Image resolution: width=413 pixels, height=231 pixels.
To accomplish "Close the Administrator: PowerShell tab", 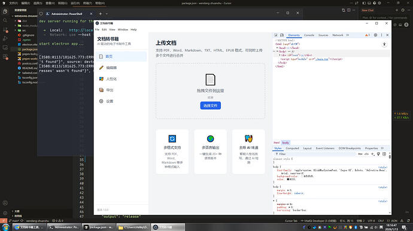I will click(x=91, y=14).
